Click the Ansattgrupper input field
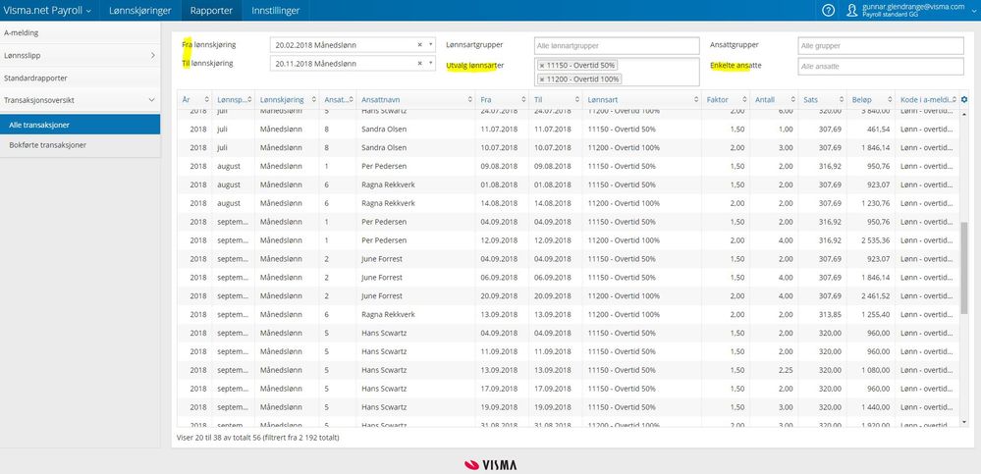The image size is (981, 474). pos(881,46)
